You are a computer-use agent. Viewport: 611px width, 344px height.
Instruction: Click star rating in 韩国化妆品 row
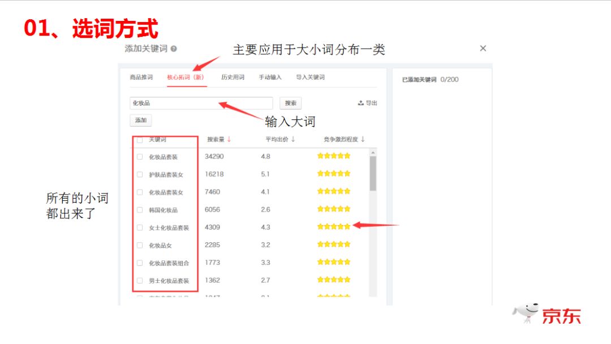pyautogui.click(x=334, y=209)
